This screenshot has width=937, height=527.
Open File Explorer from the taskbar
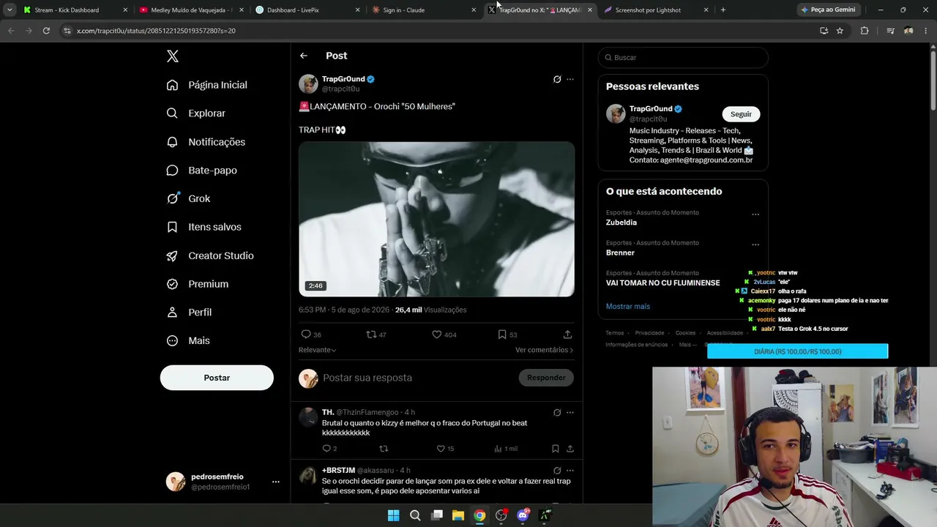pos(458,515)
